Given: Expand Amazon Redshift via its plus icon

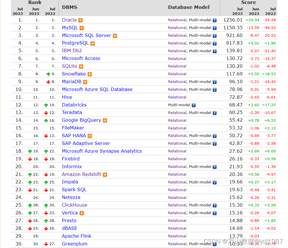Looking at the screenshot, I should click(x=105, y=174).
